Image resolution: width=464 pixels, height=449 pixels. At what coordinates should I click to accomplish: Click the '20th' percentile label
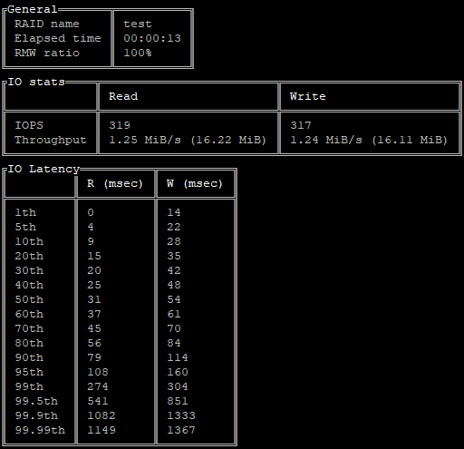[29, 256]
